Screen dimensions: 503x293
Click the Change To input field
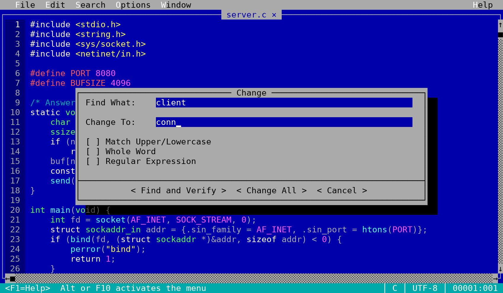tap(284, 122)
